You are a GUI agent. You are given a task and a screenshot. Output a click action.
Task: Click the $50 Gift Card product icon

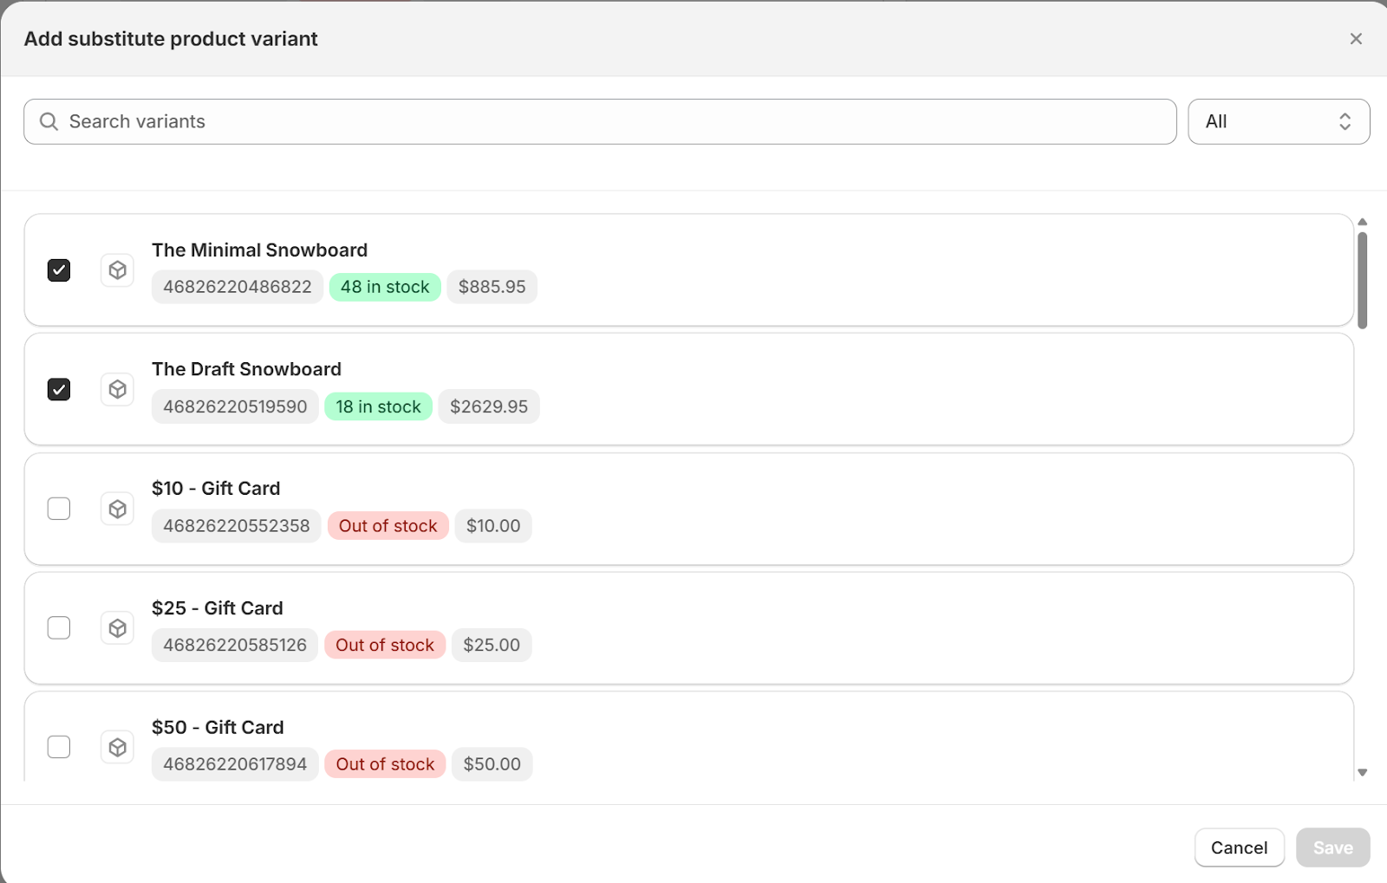coord(117,747)
